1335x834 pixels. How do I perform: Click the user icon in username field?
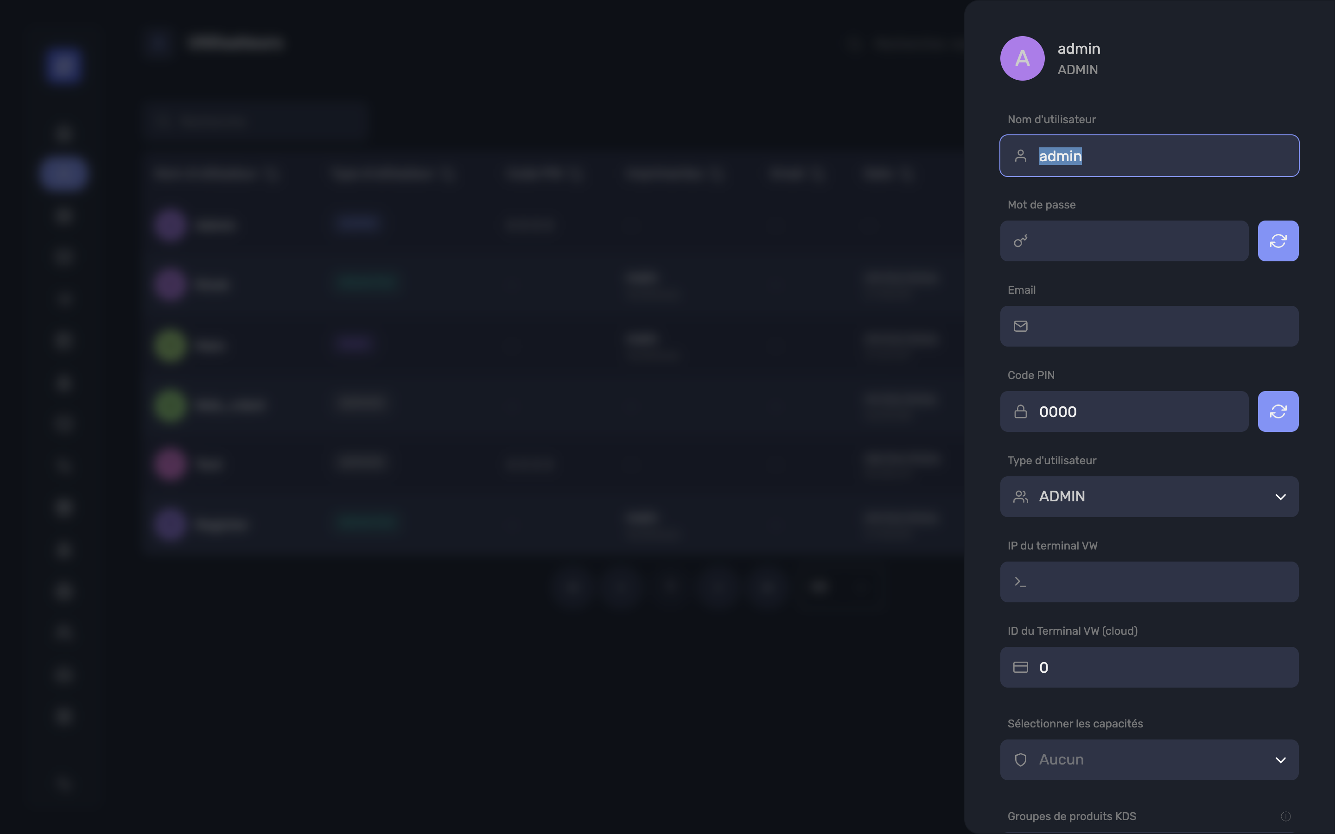[x=1021, y=156]
